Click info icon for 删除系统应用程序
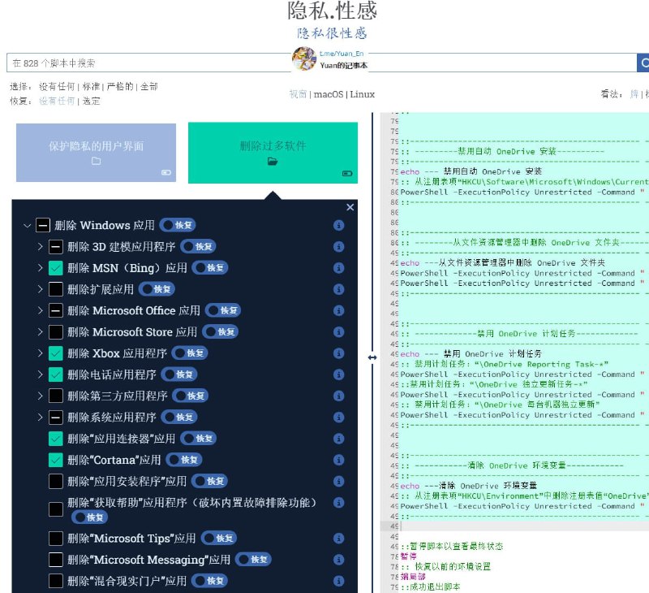 coord(338,418)
